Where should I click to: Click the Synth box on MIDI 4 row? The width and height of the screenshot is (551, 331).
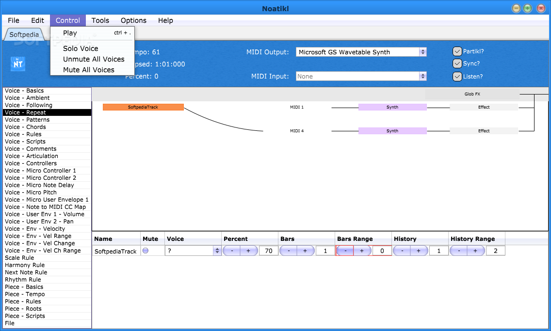392,131
